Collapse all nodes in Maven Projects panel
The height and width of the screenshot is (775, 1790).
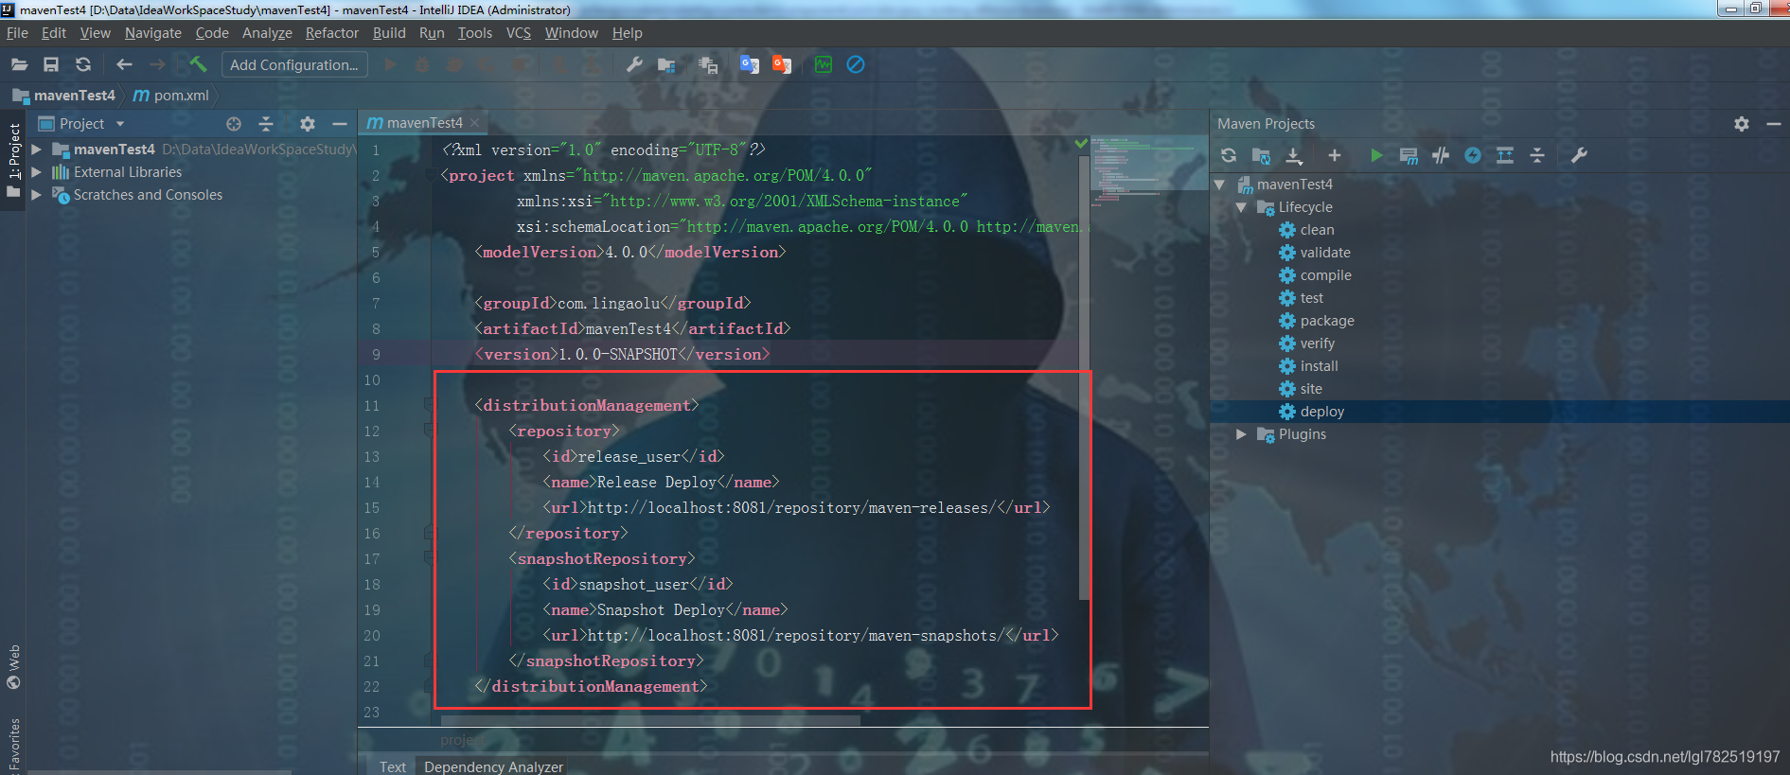click(1537, 155)
